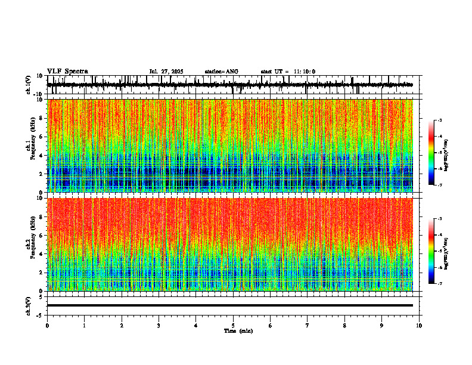Click the time axis tick label "10"
This screenshot has width=472, height=365.
419,326
